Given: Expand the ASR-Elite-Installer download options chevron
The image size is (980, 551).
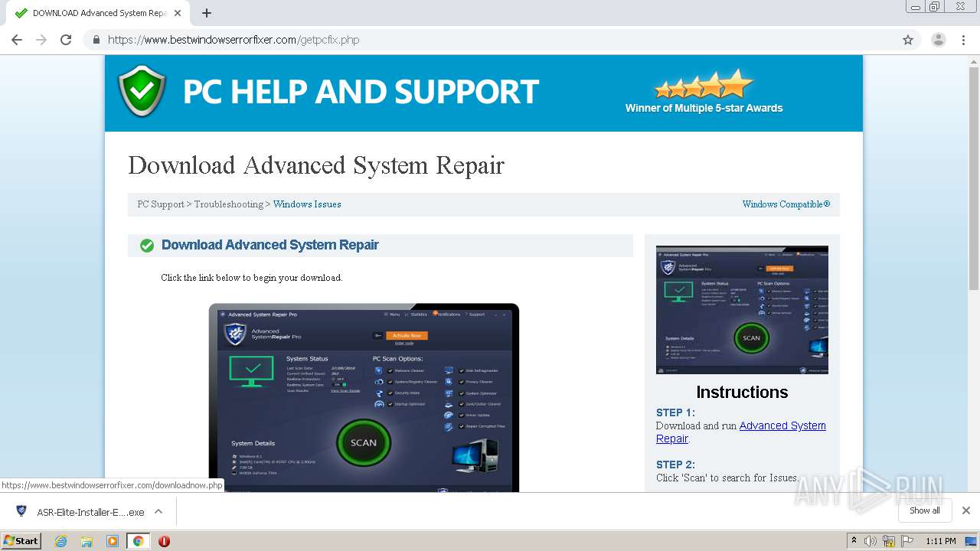Looking at the screenshot, I should pyautogui.click(x=158, y=511).
